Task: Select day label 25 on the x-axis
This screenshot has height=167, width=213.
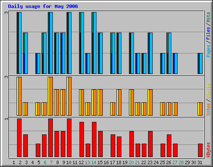Action: coord(162,162)
